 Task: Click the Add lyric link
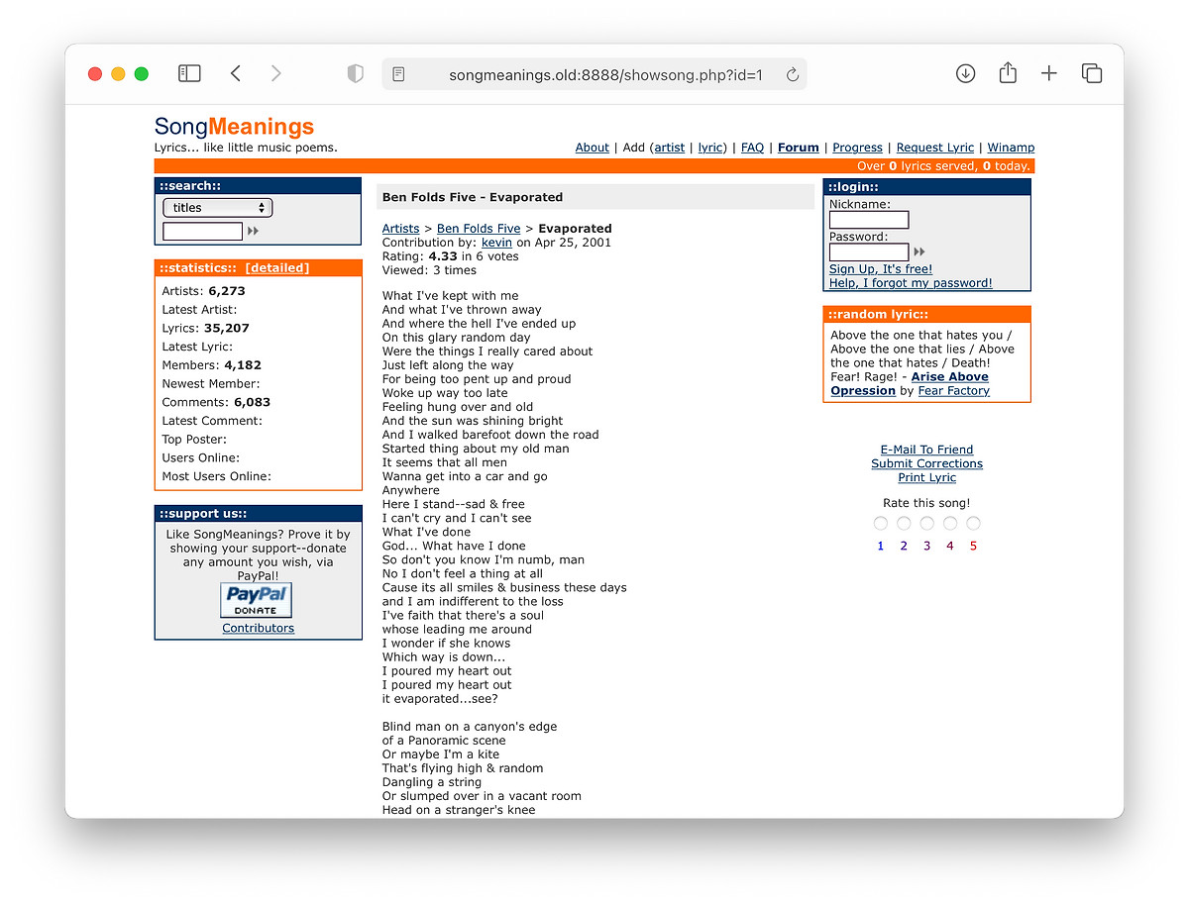point(710,148)
